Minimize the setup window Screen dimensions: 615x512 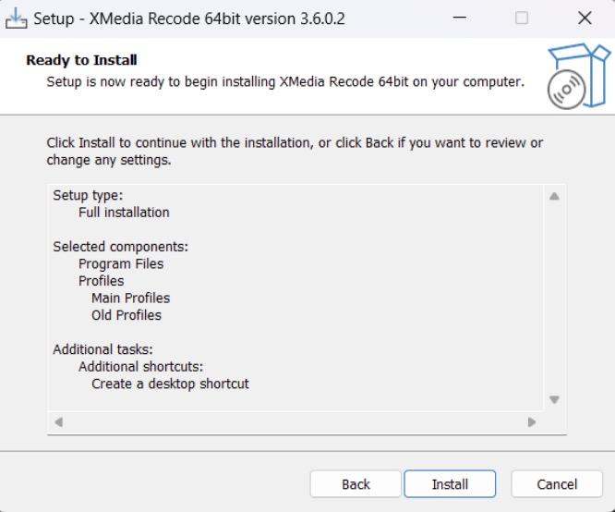pos(459,18)
